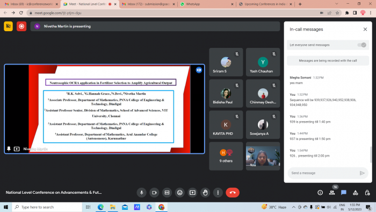Open the Activities icon
Screen dimensions: 376x212
[356, 193]
